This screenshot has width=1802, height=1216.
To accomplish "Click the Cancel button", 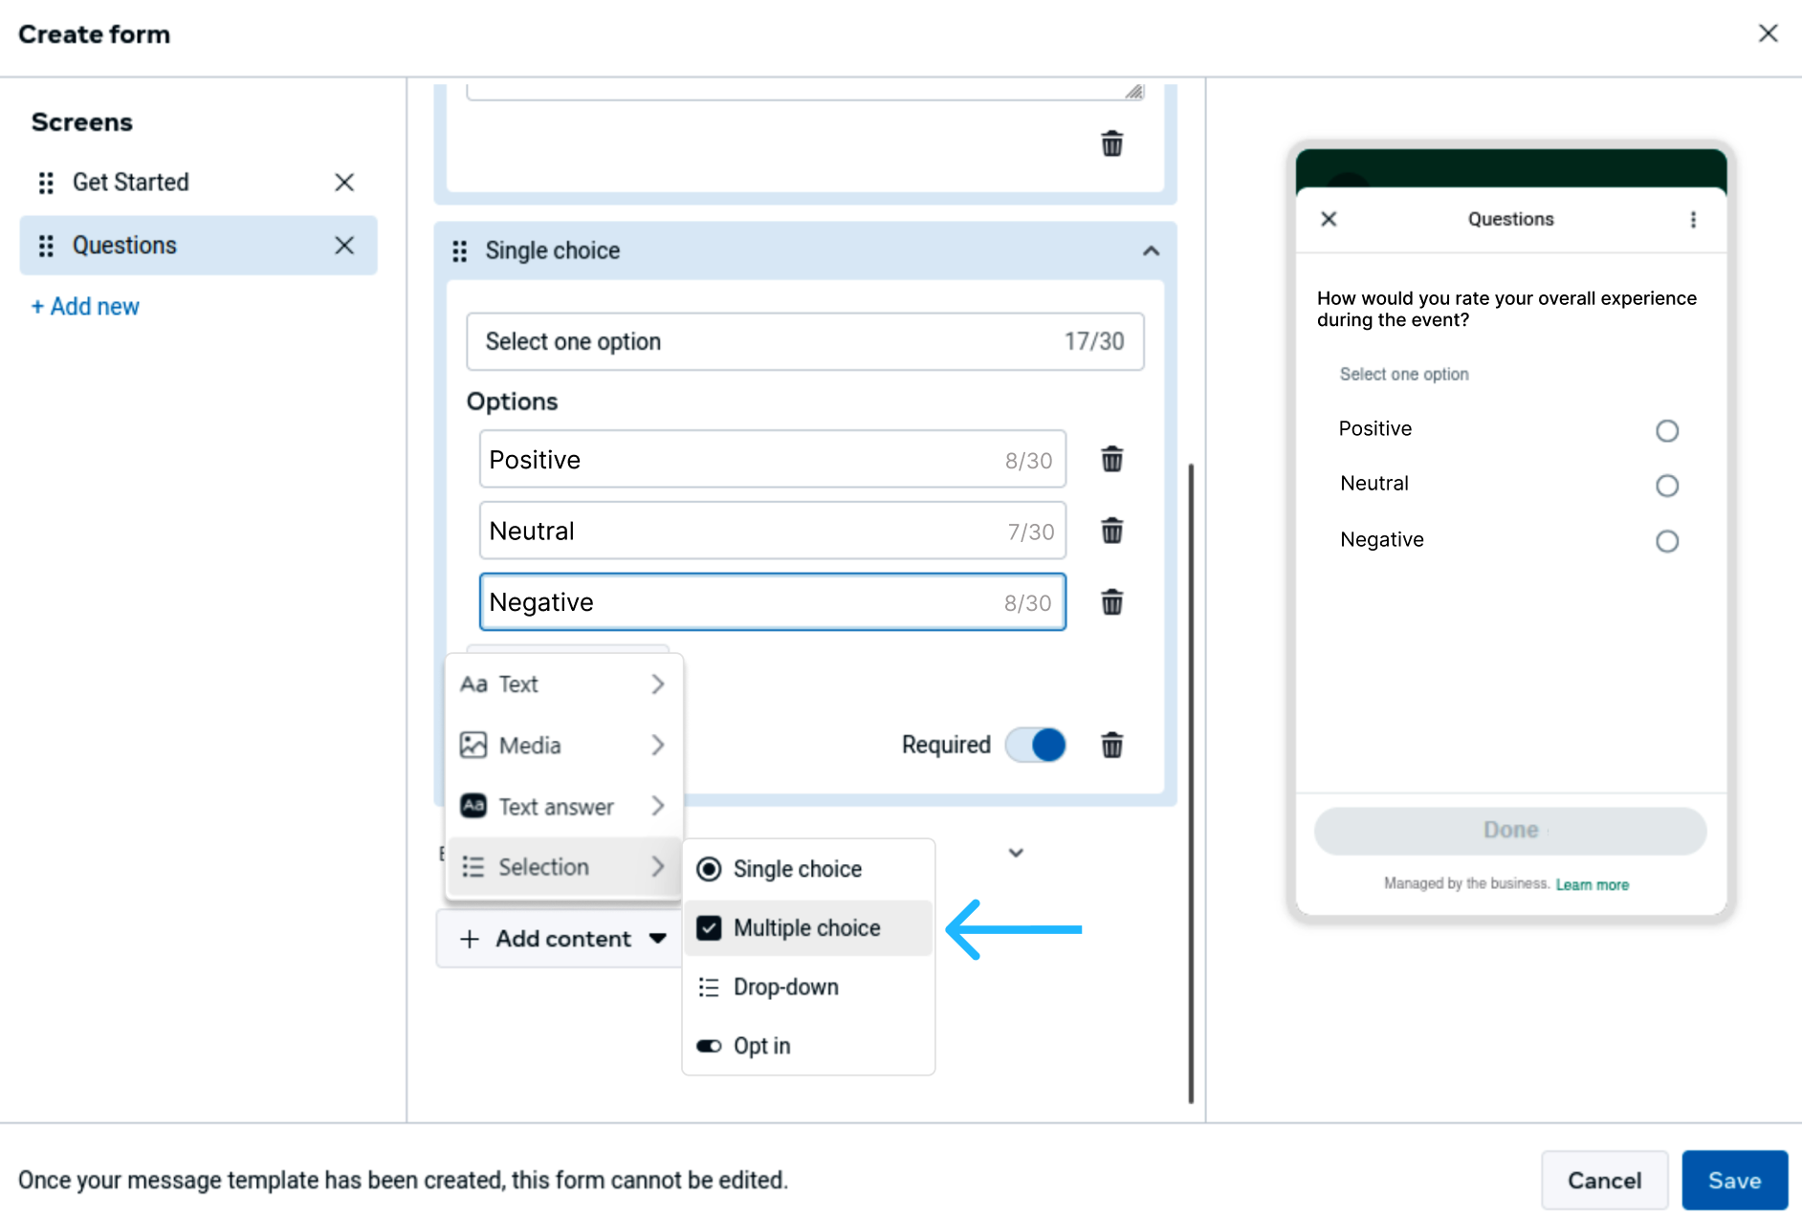I will click(1604, 1181).
